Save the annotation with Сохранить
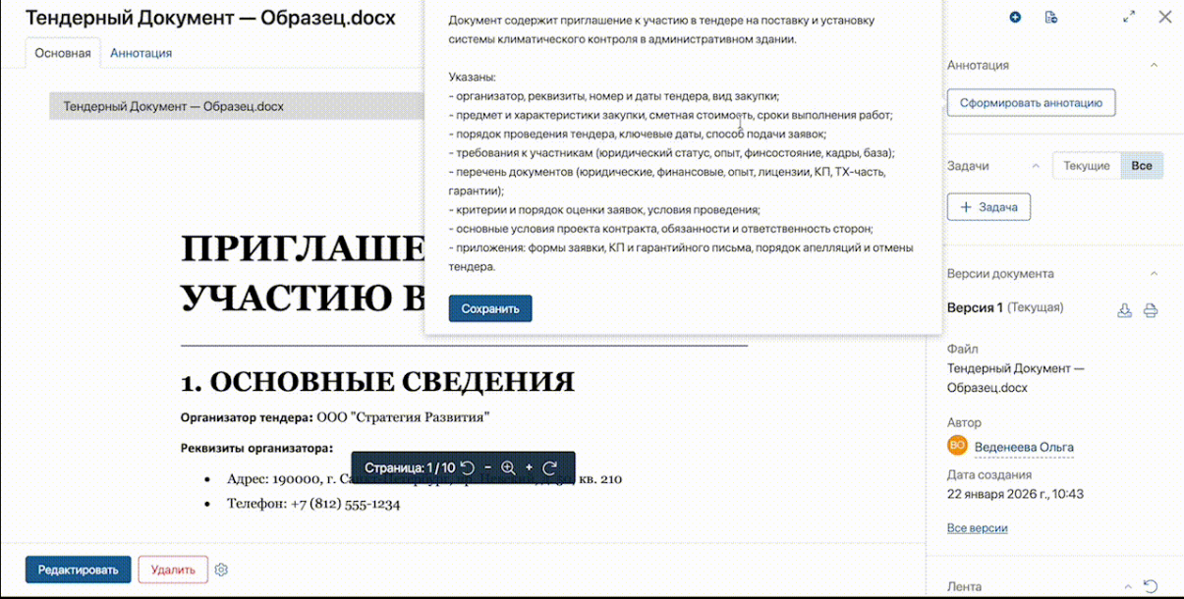The height and width of the screenshot is (599, 1184). (490, 307)
